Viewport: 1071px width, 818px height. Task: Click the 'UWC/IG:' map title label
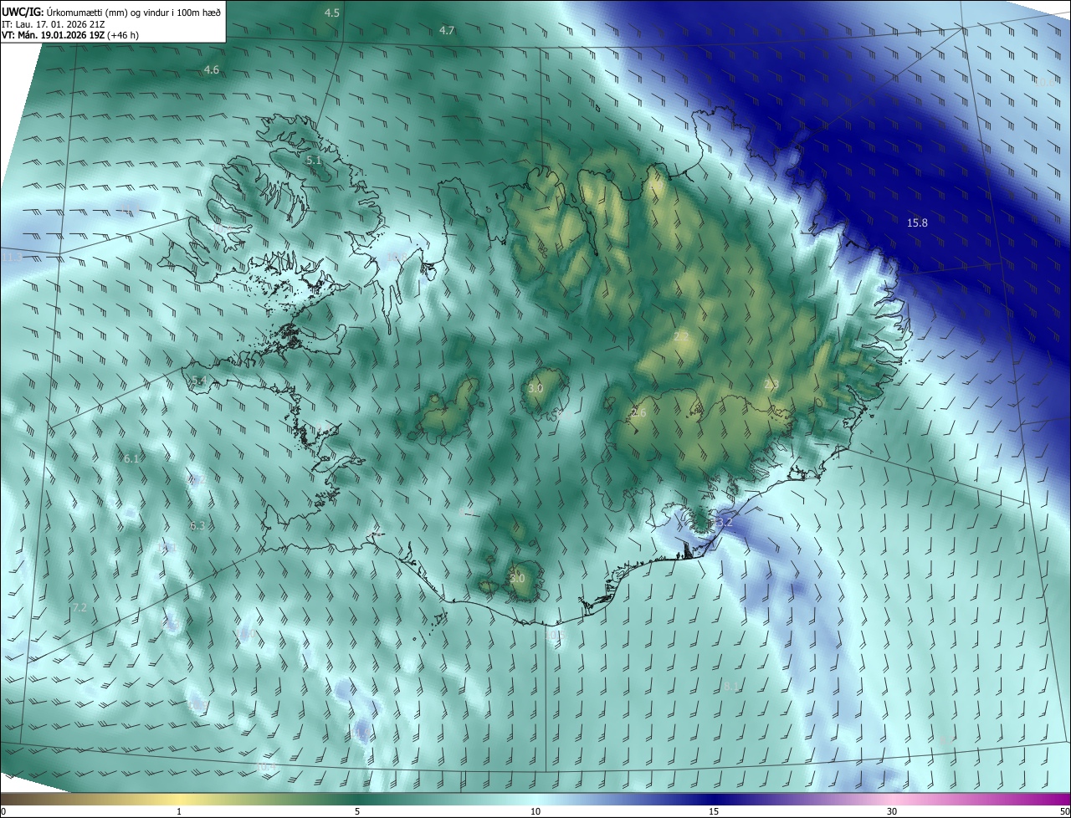pyautogui.click(x=22, y=12)
